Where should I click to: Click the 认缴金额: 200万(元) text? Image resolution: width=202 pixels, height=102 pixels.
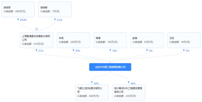(70, 42)
